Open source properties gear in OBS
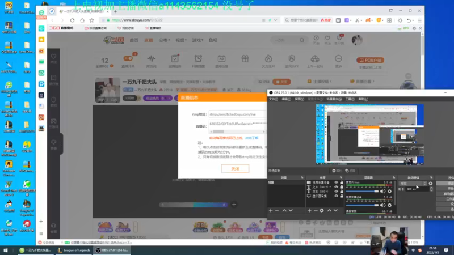This screenshot has height=255, width=454. pyautogui.click(x=322, y=210)
